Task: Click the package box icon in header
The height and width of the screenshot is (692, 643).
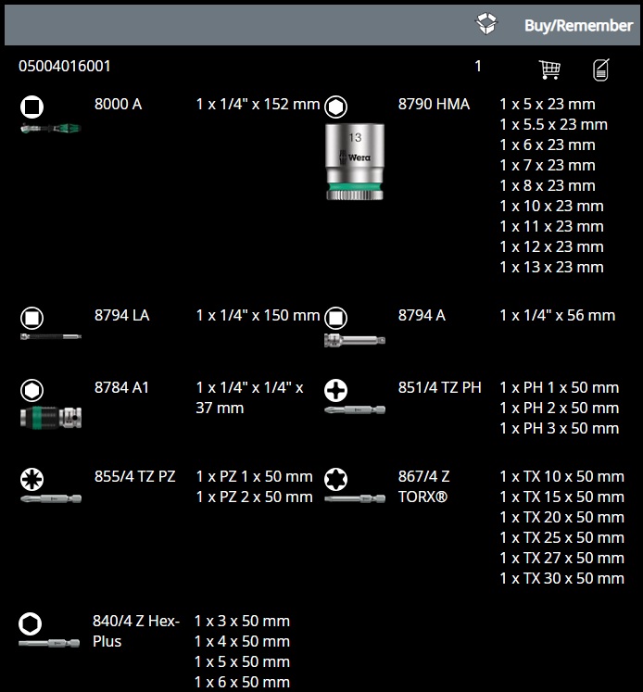Action: 486,24
